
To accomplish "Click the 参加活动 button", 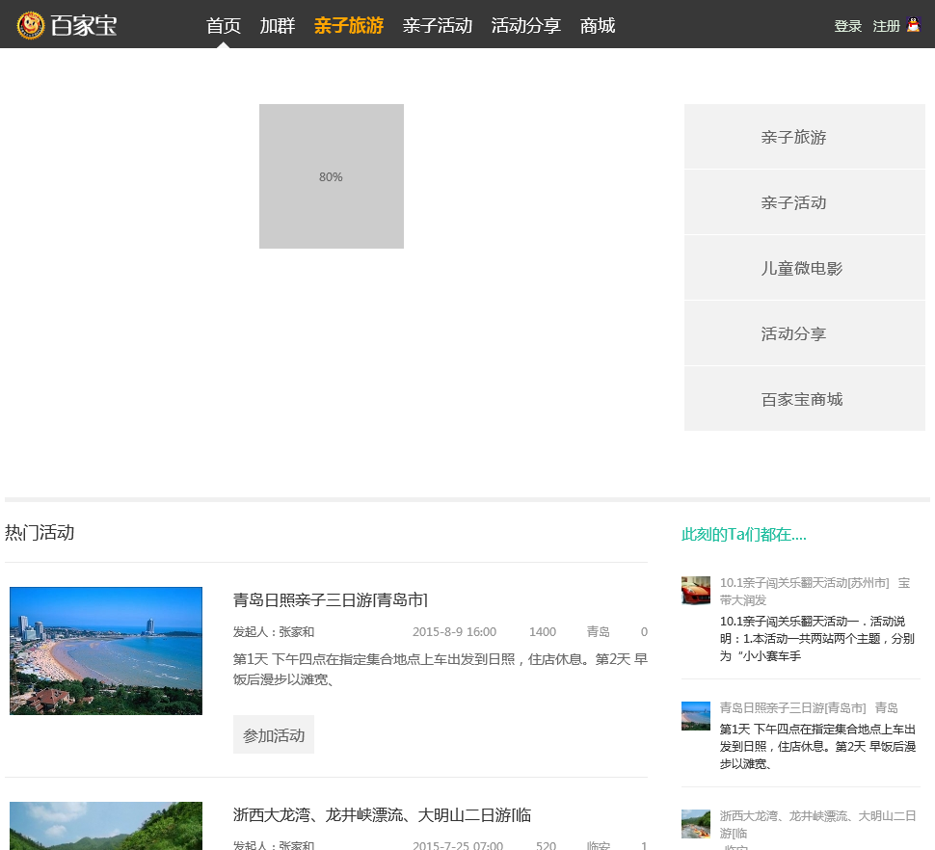I will click(x=274, y=735).
